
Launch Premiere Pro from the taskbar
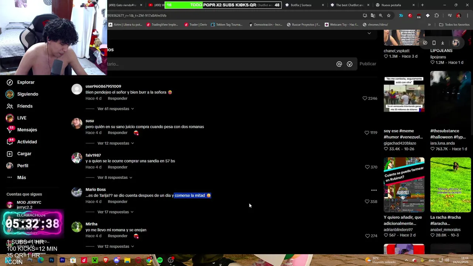point(62,260)
